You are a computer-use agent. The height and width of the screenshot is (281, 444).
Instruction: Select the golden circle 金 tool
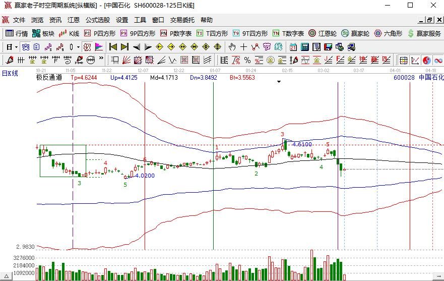pos(271,60)
